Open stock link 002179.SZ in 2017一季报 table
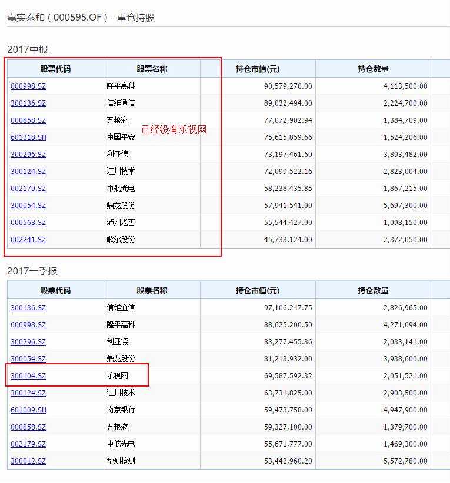This screenshot has width=450, height=483. (28, 444)
